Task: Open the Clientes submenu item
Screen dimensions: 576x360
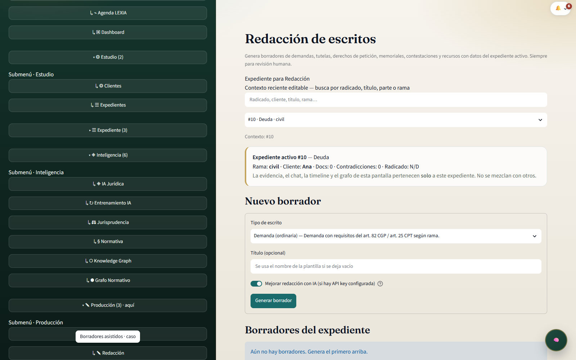Action: 108,86
